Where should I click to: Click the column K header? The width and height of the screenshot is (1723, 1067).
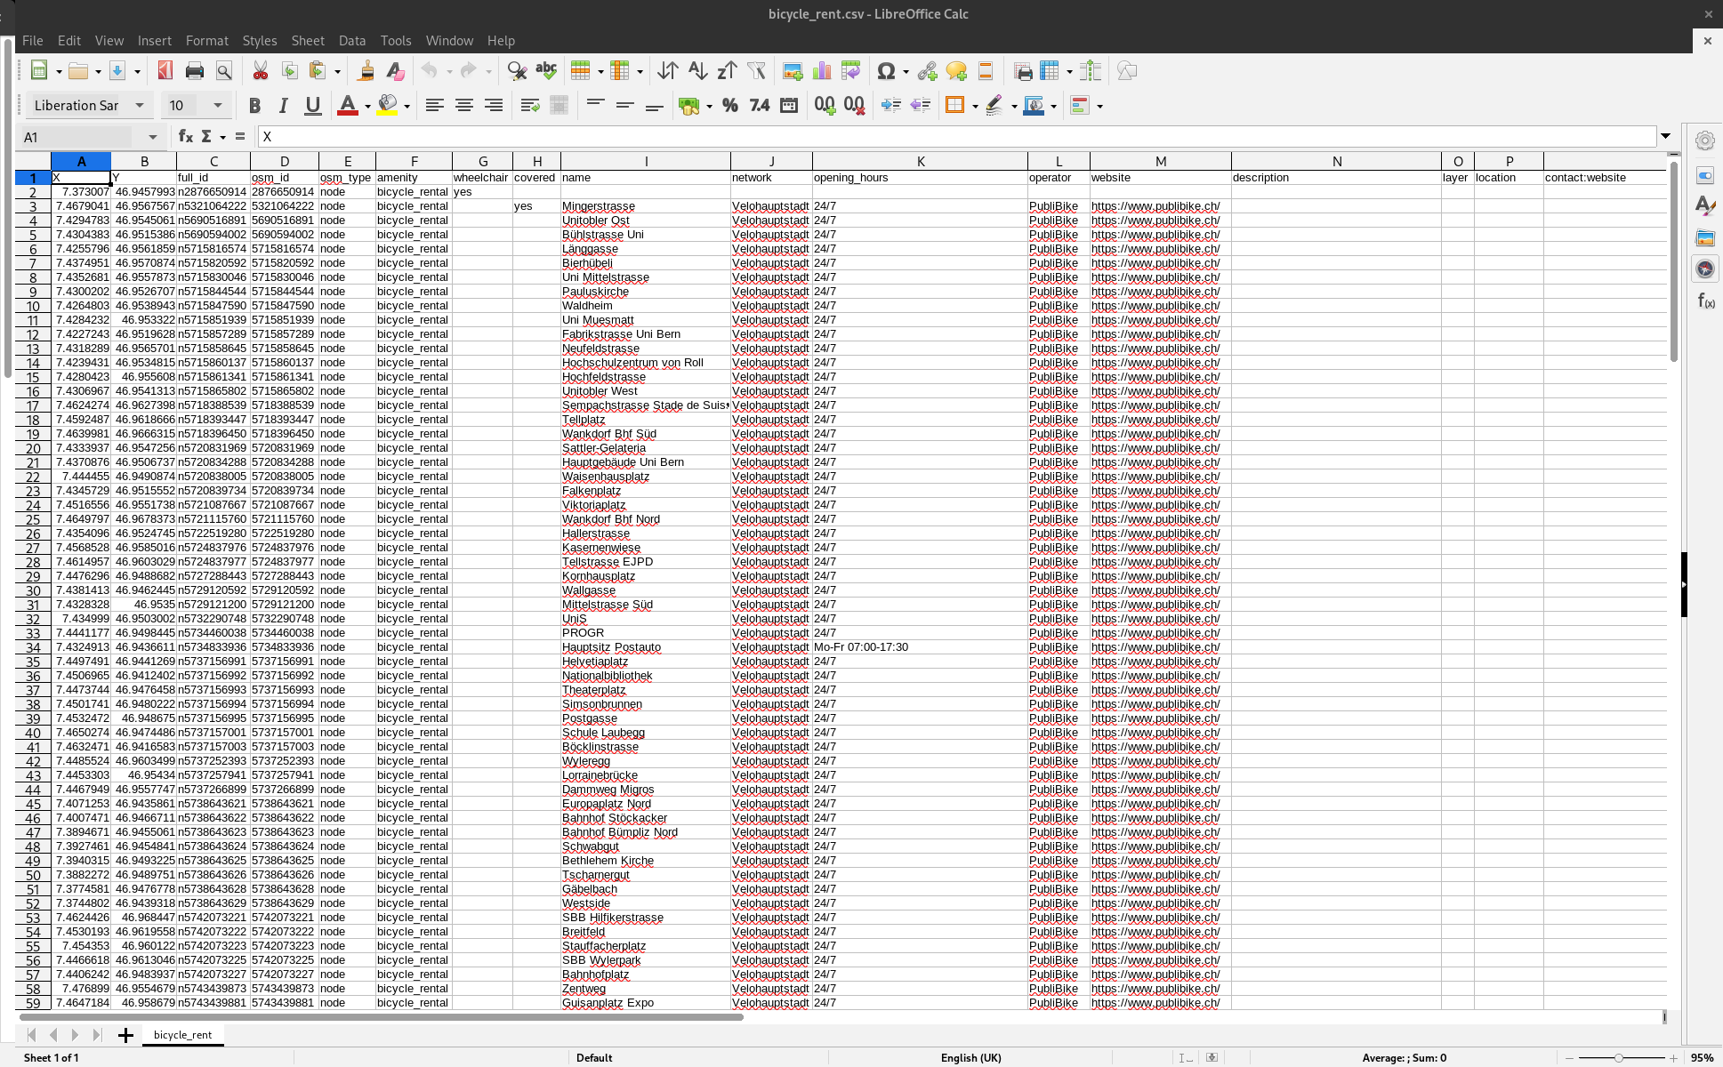tap(920, 161)
